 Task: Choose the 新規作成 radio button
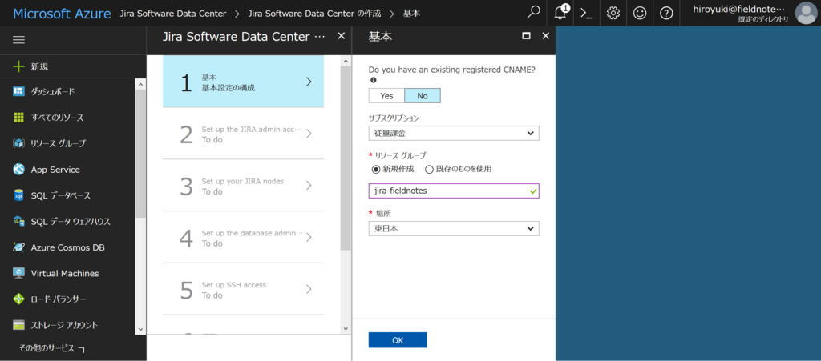tap(375, 169)
